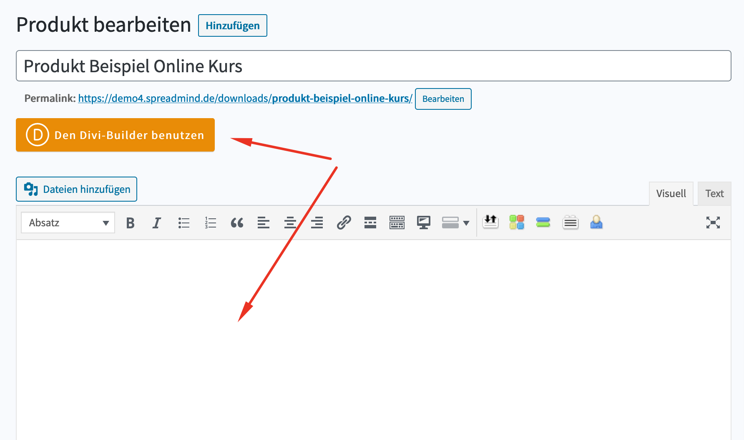Insert a bulleted list
Viewport: 744px width, 440px height.
[x=183, y=223]
